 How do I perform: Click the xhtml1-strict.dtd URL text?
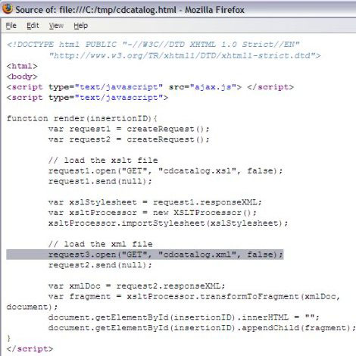(x=185, y=55)
